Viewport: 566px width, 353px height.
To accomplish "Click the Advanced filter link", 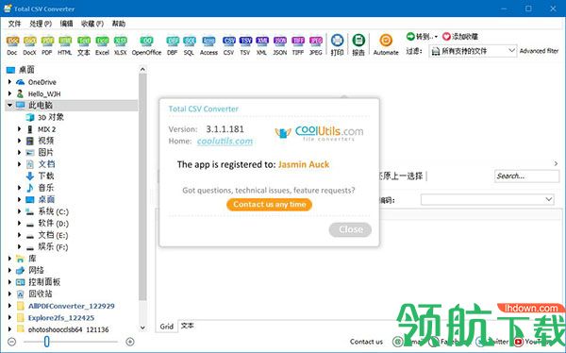I will 539,51.
